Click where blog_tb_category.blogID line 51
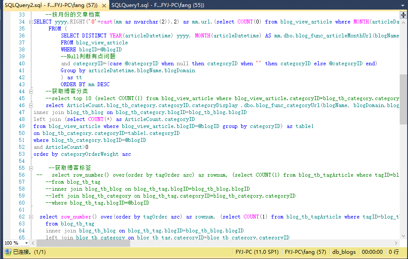 pos(90,140)
